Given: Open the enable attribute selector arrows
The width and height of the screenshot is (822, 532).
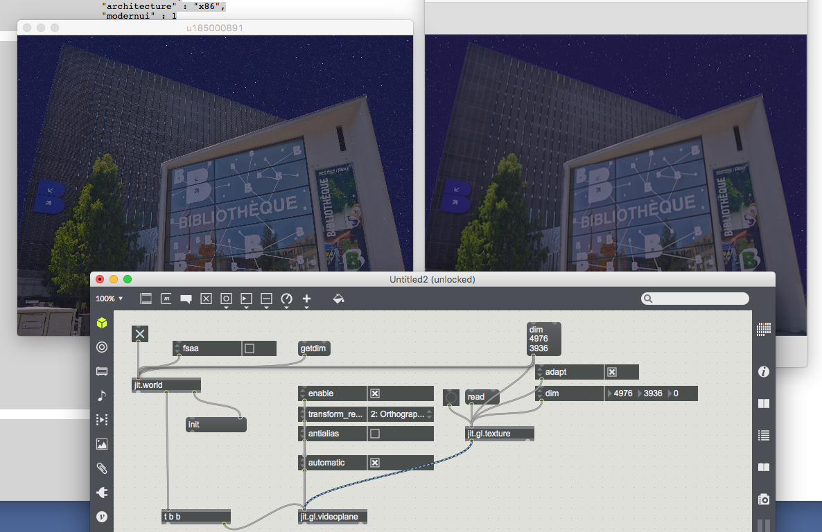Looking at the screenshot, I should coord(302,393).
